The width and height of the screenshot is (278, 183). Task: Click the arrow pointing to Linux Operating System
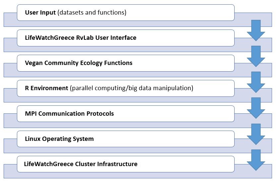click(x=256, y=134)
